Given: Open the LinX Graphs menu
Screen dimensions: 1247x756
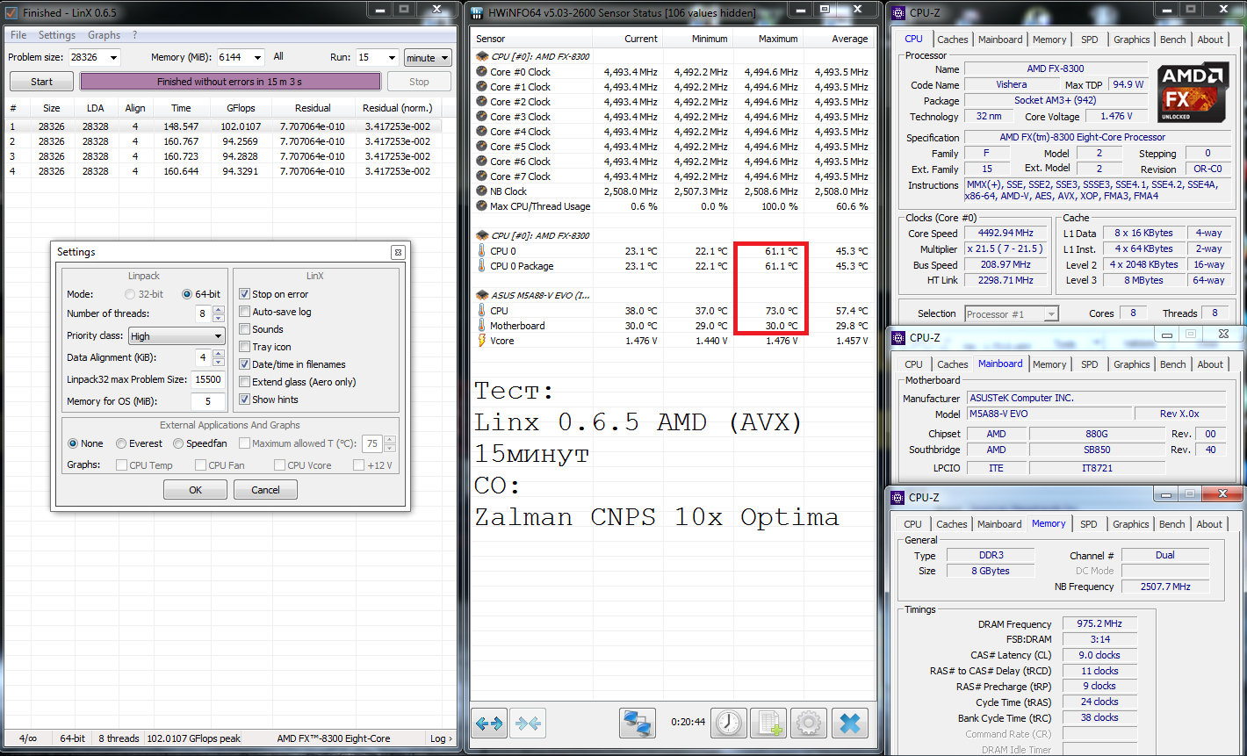Looking at the screenshot, I should click(x=105, y=35).
